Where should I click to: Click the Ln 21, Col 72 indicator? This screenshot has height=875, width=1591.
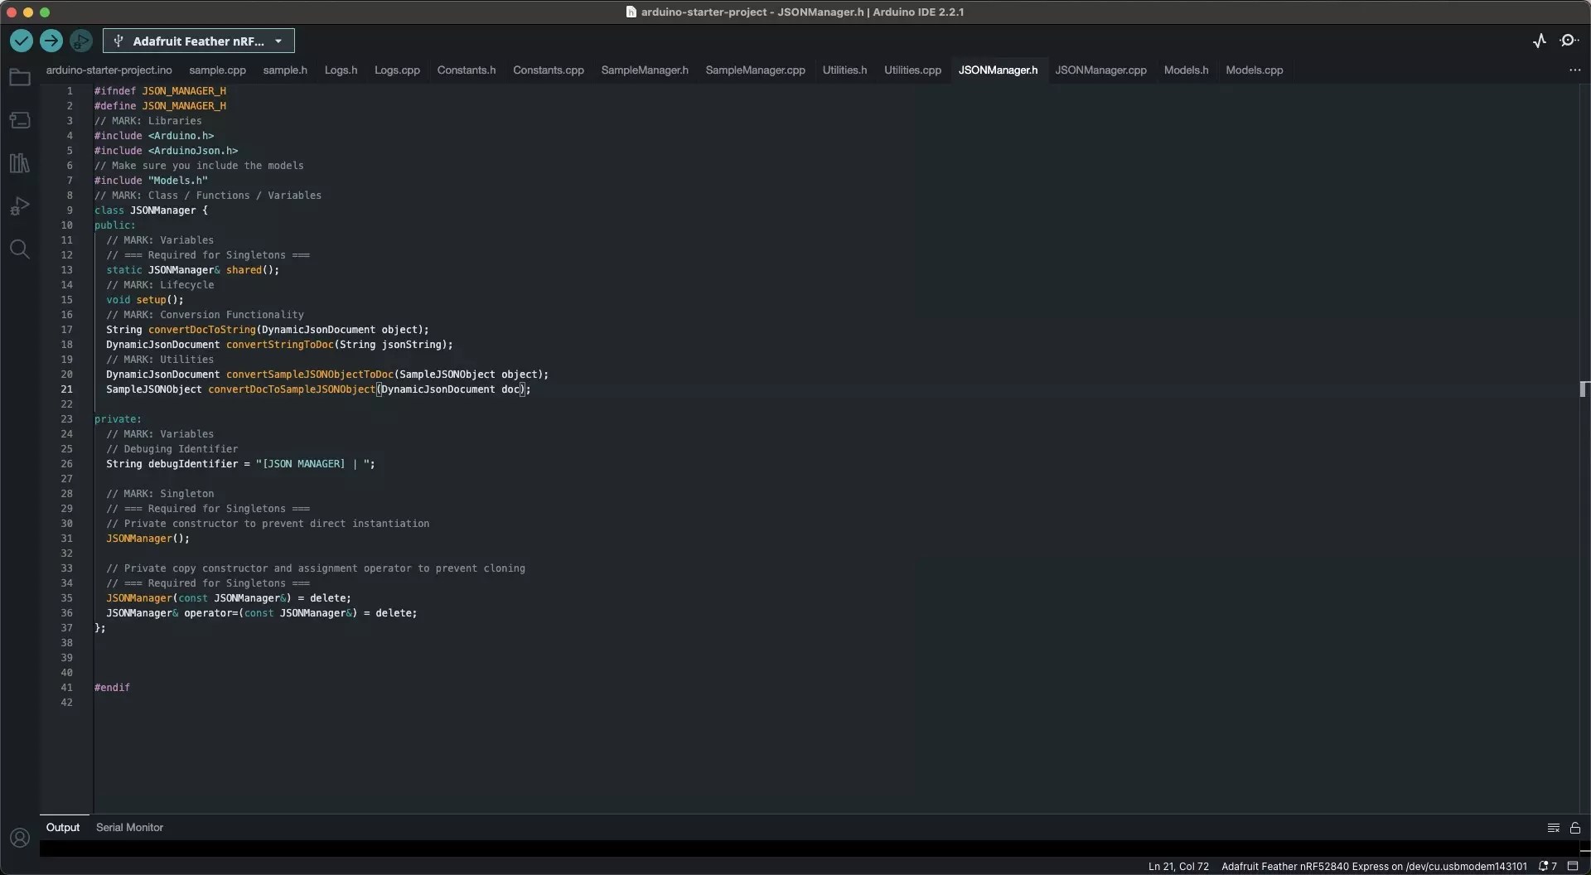(1178, 866)
